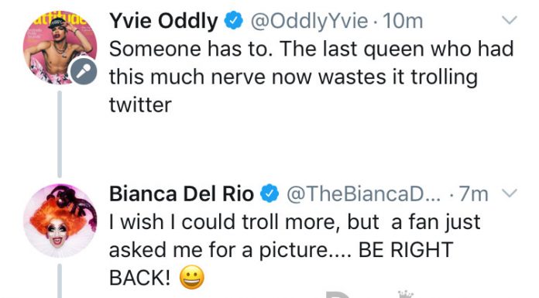Click the @TheBiancaD... handle
Screen dimensions: 539x298
363,194
